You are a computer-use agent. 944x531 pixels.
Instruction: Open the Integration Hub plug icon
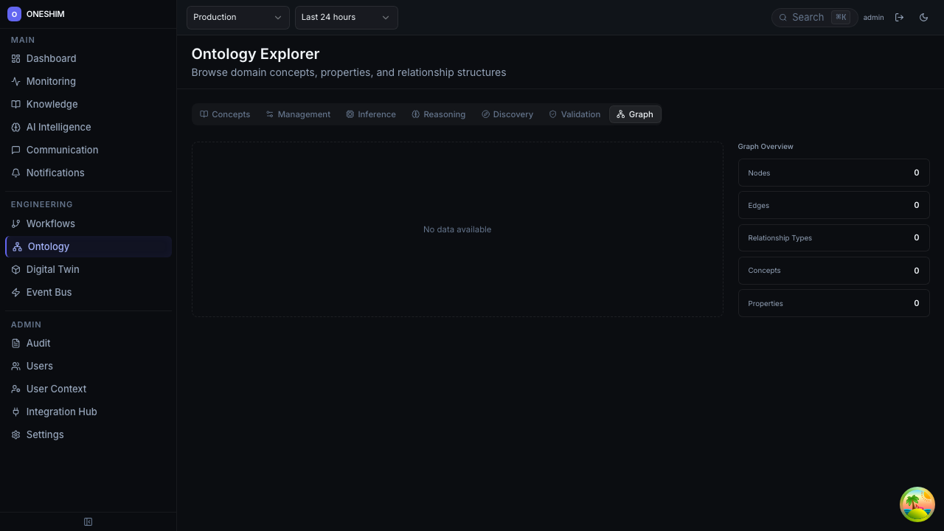pyautogui.click(x=15, y=412)
